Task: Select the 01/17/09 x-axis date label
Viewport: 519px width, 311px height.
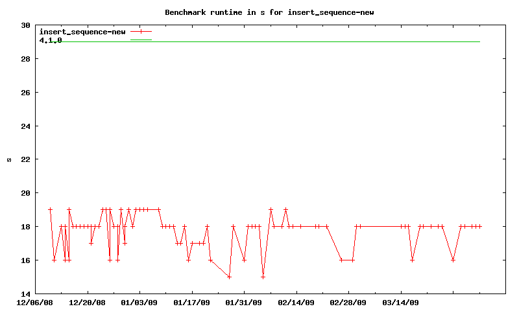Action: click(x=192, y=303)
